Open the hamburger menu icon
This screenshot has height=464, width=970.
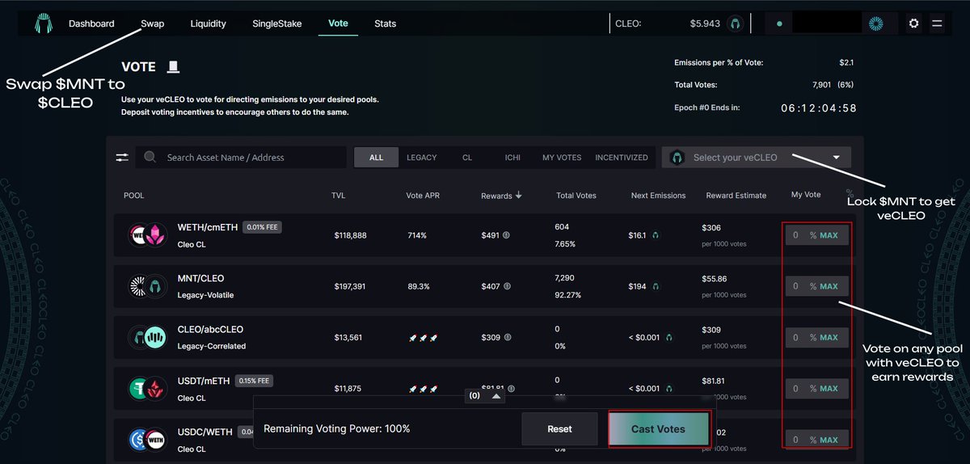pyautogui.click(x=937, y=23)
